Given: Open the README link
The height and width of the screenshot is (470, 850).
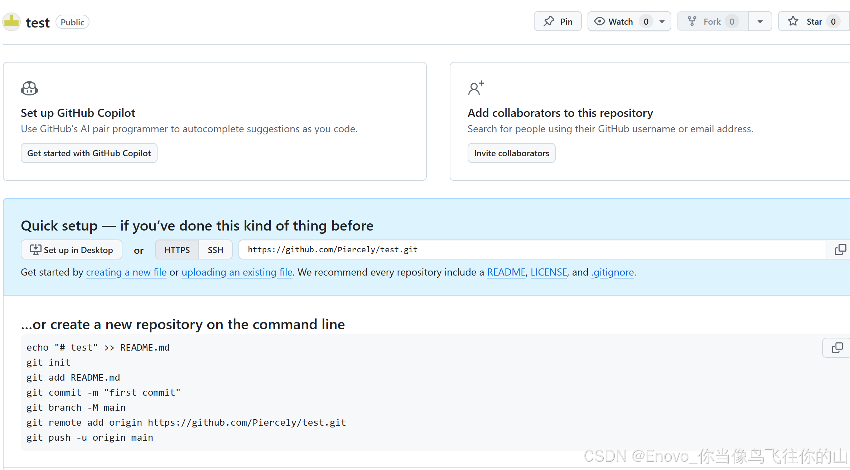Looking at the screenshot, I should click(x=506, y=272).
